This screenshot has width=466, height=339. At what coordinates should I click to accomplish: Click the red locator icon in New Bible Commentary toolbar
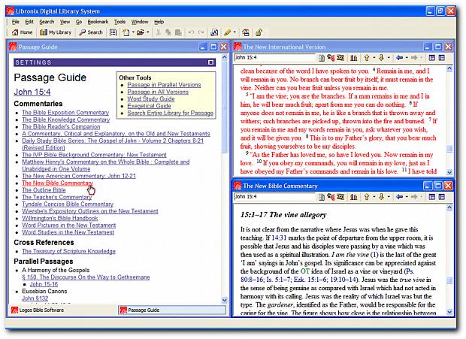pyautogui.click(x=331, y=197)
